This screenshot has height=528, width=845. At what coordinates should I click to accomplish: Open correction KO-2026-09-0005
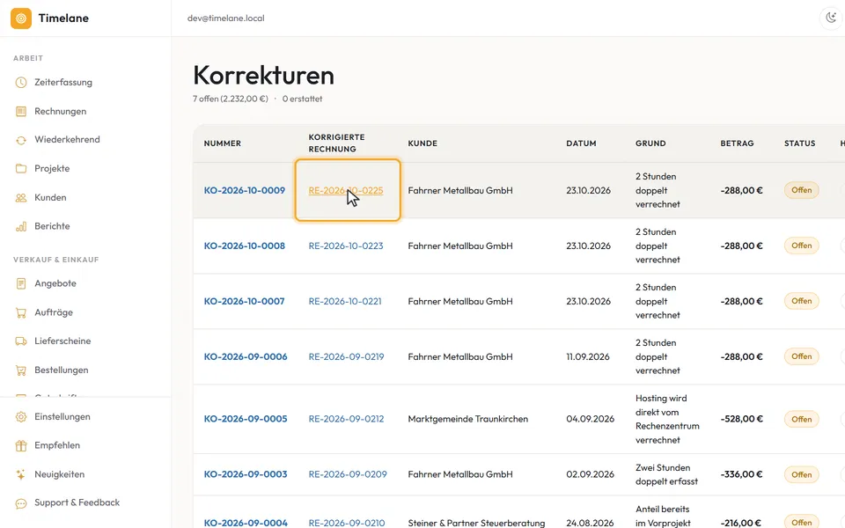point(246,419)
